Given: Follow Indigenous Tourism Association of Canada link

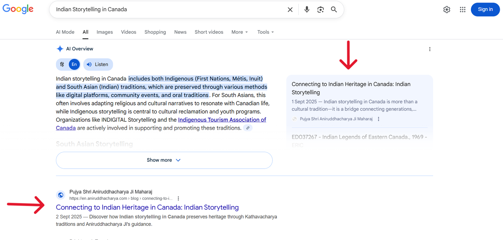Looking at the screenshot, I should [x=222, y=120].
